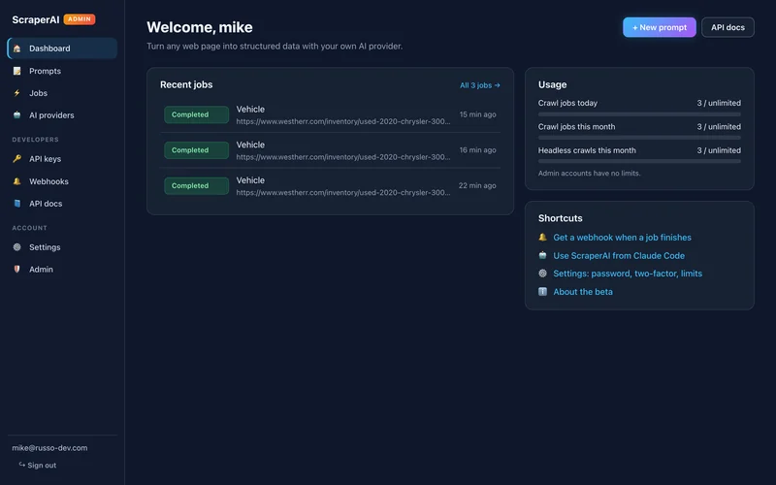Viewport: 776px width, 485px height.
Task: Click the 22 min ago timestamp
Action: [x=477, y=186]
